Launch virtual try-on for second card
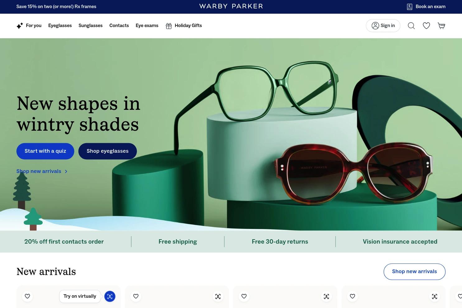This screenshot has width=462, height=308. [x=218, y=296]
